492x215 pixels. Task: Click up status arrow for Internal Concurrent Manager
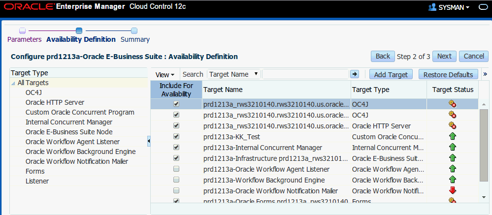click(x=453, y=147)
